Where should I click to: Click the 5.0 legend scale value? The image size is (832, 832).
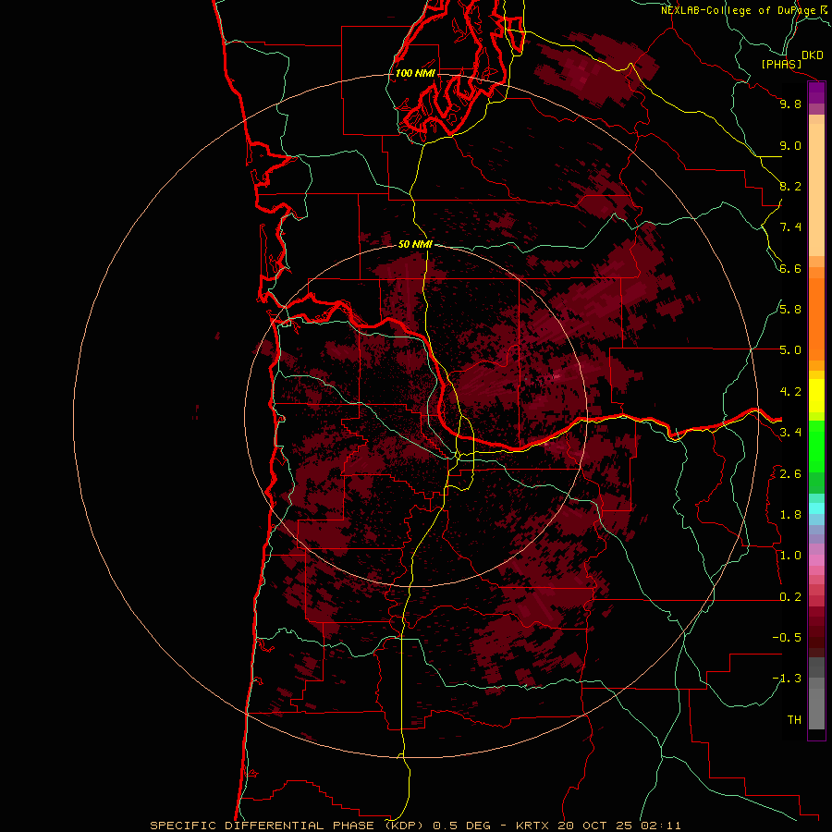[x=790, y=350]
